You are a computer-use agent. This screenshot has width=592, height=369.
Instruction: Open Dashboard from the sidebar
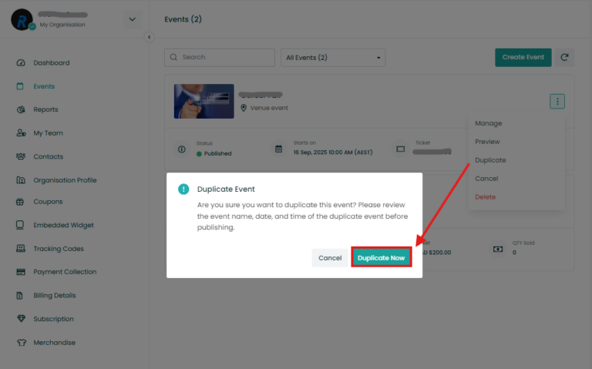pos(52,63)
